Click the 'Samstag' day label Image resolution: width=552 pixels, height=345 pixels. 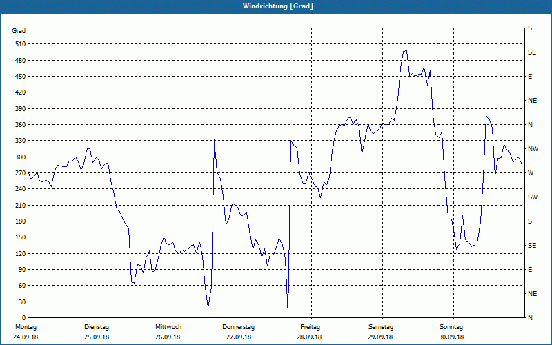click(381, 327)
